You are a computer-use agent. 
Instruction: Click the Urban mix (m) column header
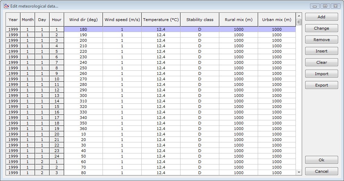click(x=276, y=20)
